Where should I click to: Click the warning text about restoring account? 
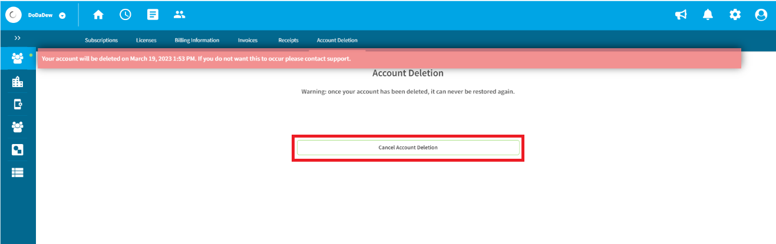coord(408,92)
